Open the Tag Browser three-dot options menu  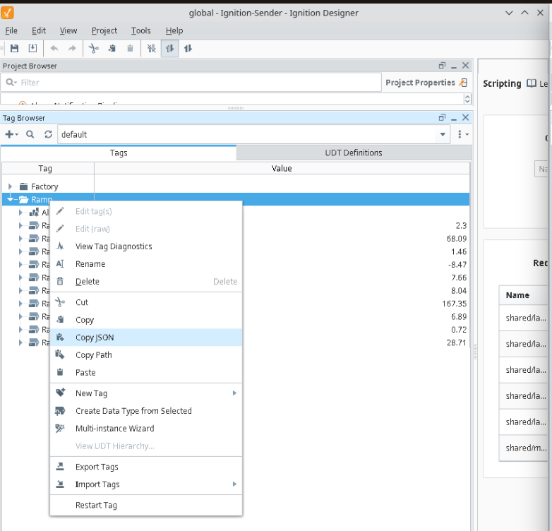462,134
